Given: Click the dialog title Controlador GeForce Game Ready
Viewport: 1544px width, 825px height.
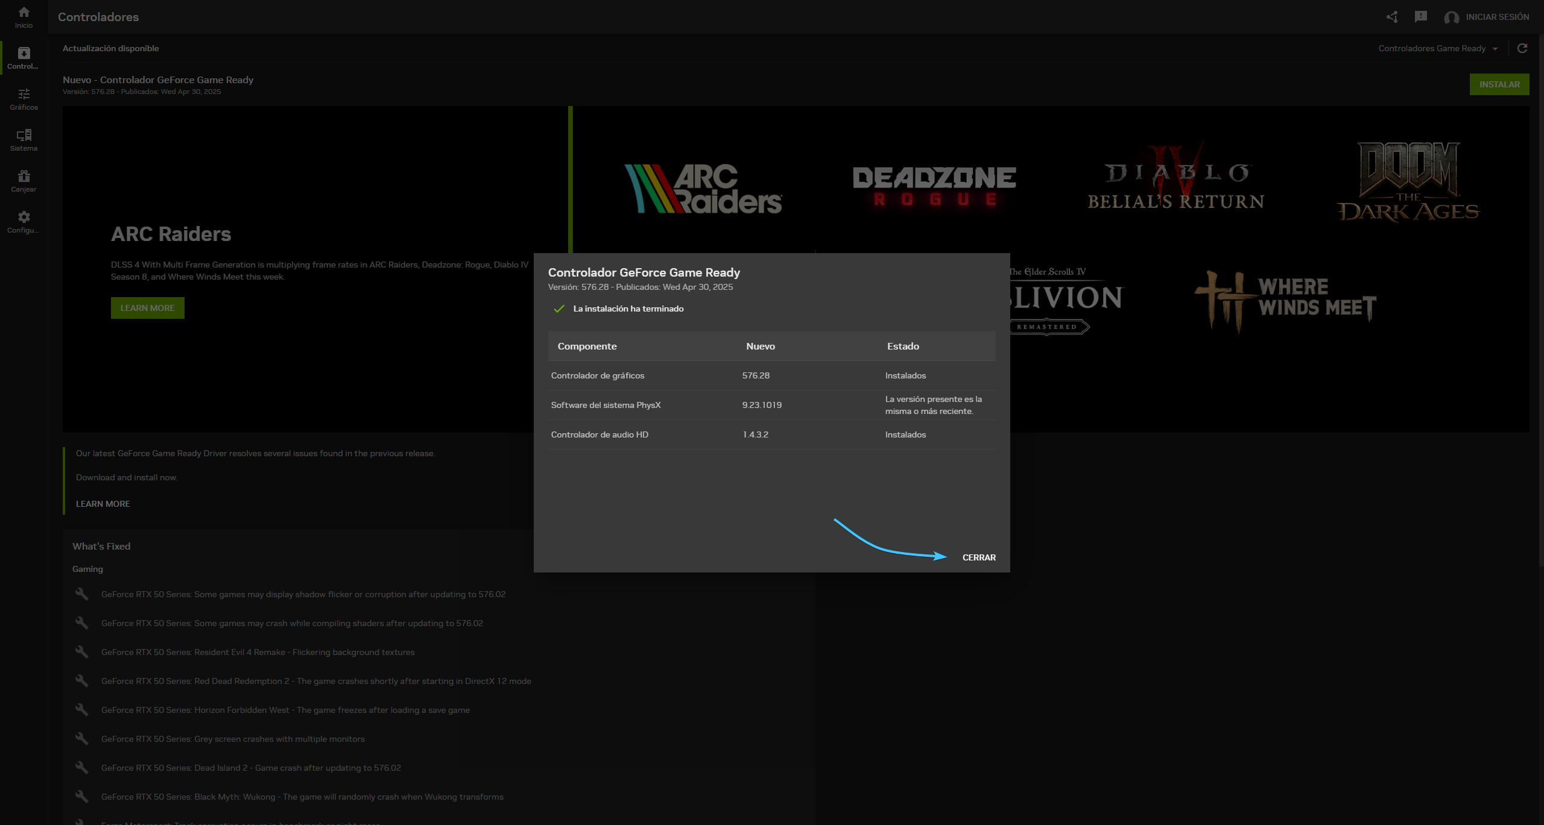Looking at the screenshot, I should (644, 272).
